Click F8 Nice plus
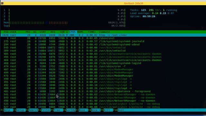 [94, 110]
